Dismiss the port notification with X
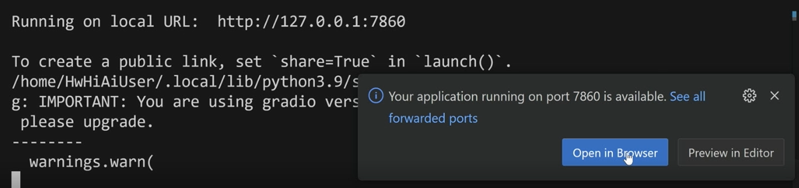 [x=774, y=96]
